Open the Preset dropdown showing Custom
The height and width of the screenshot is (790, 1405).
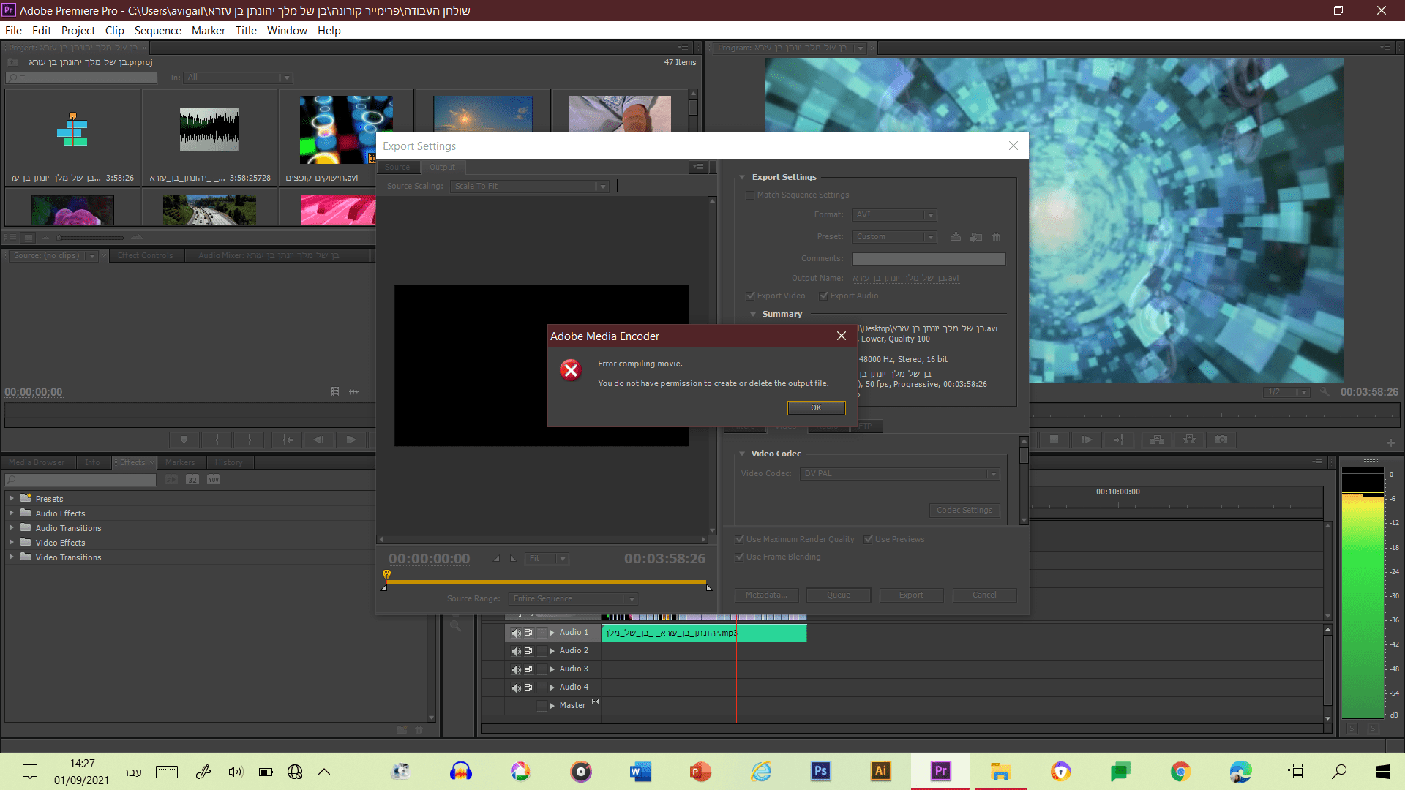[x=894, y=236]
